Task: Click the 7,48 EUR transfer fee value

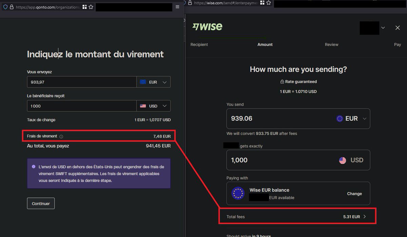Action: tap(162, 136)
